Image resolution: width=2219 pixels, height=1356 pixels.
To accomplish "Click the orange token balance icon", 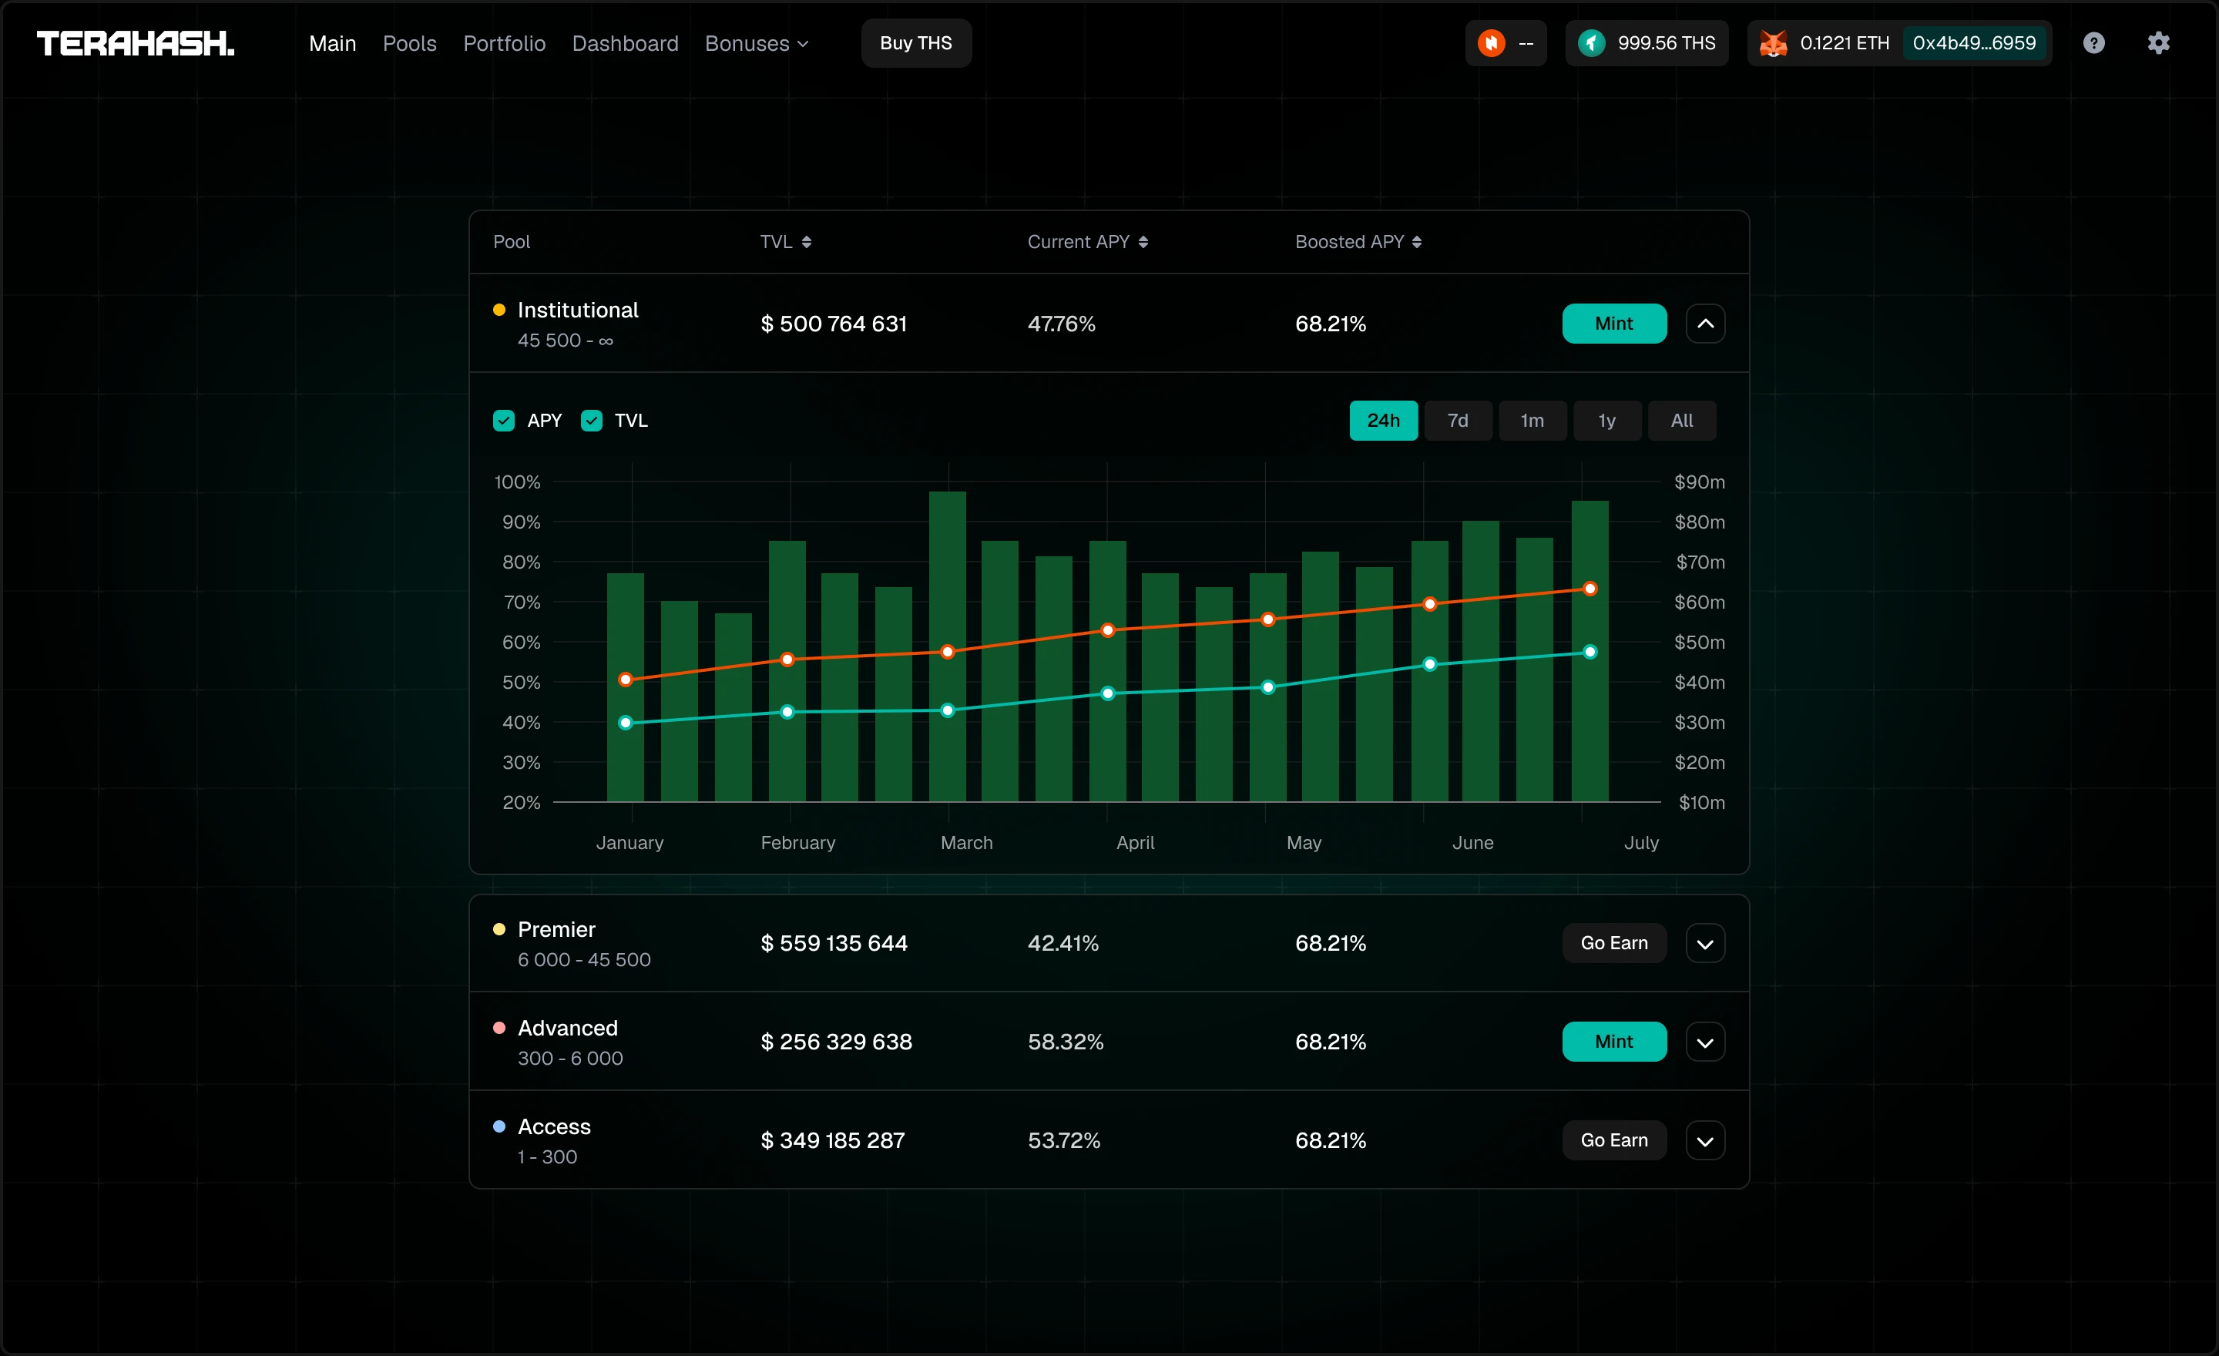I will pyautogui.click(x=1492, y=42).
